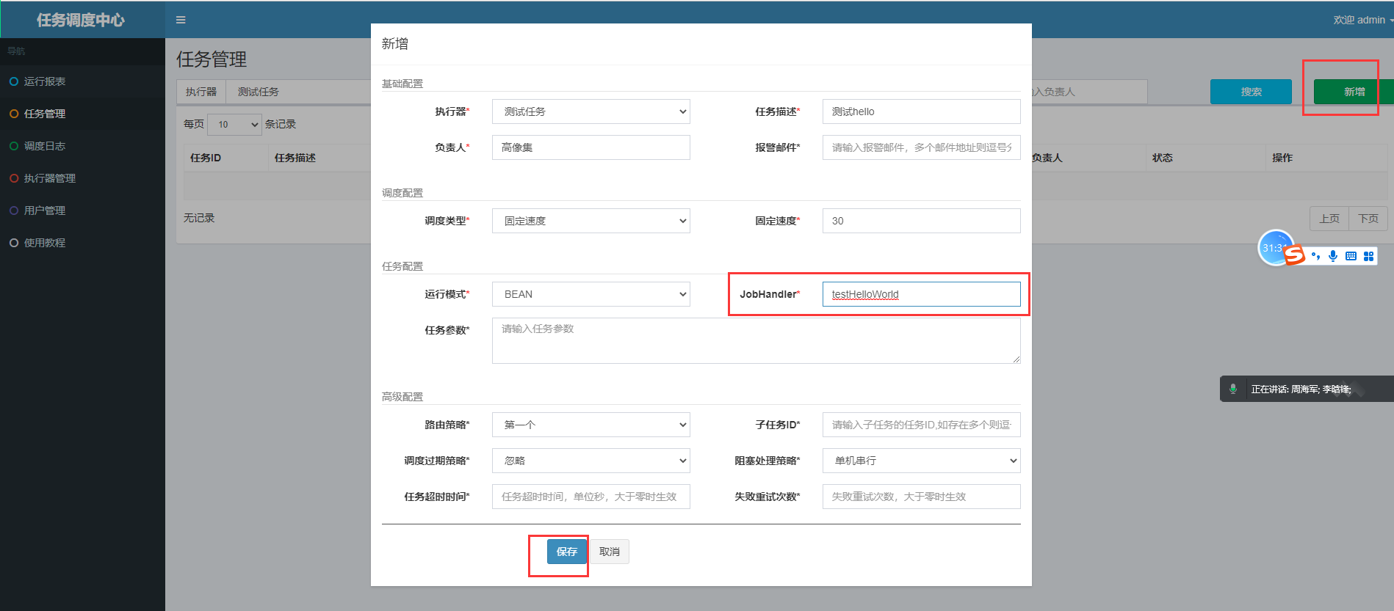The width and height of the screenshot is (1394, 611).
Task: Click the green microphone speaking indicator
Action: point(1233,389)
